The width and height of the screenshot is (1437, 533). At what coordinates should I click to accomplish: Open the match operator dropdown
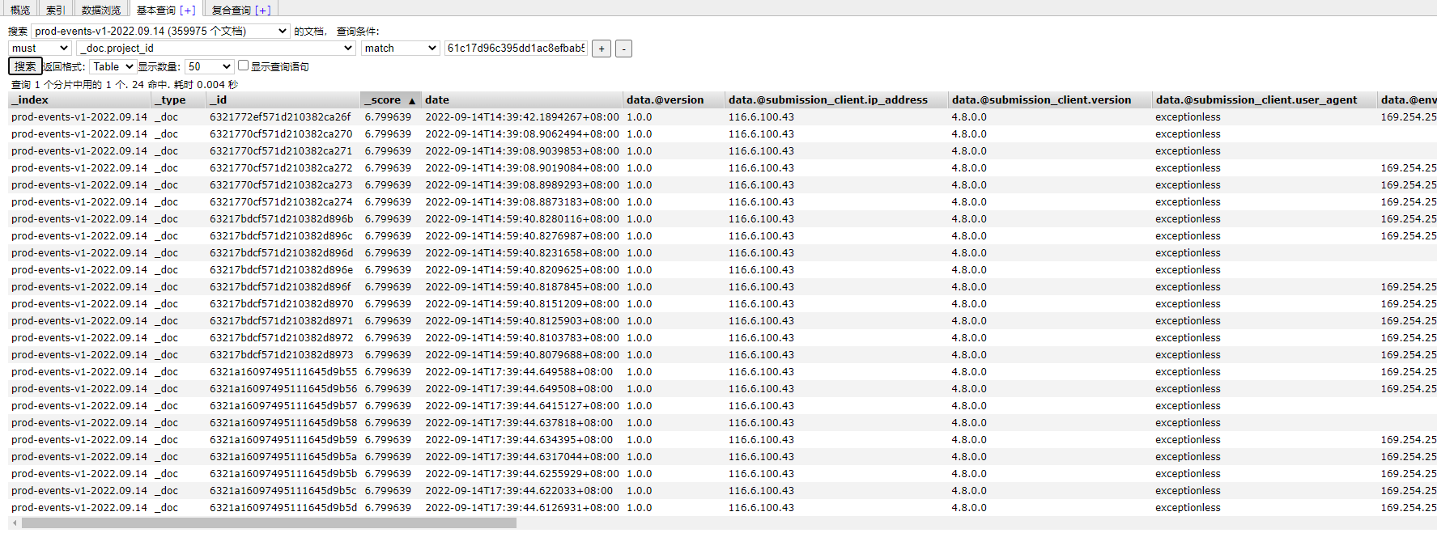(x=401, y=48)
